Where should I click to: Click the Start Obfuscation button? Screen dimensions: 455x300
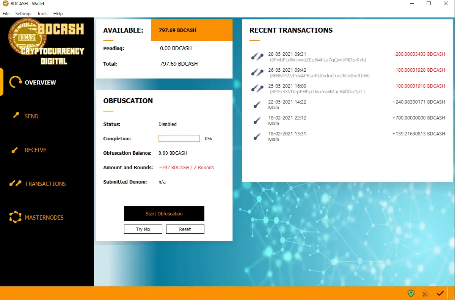click(x=164, y=214)
